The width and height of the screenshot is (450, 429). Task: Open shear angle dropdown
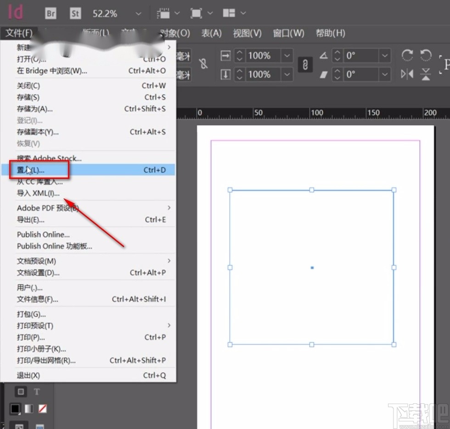point(385,74)
